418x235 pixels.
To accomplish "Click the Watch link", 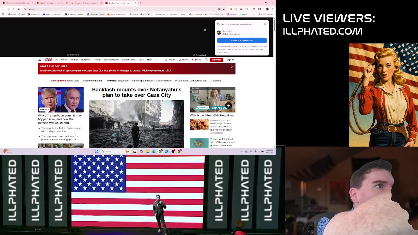I will [170, 60].
